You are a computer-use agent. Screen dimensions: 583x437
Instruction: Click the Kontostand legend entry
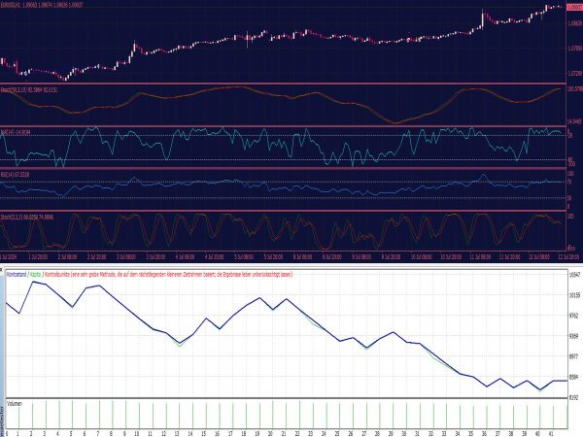pyautogui.click(x=17, y=275)
